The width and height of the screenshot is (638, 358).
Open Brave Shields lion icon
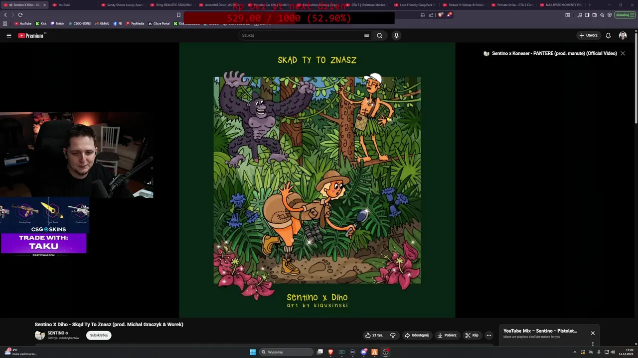click(x=440, y=15)
